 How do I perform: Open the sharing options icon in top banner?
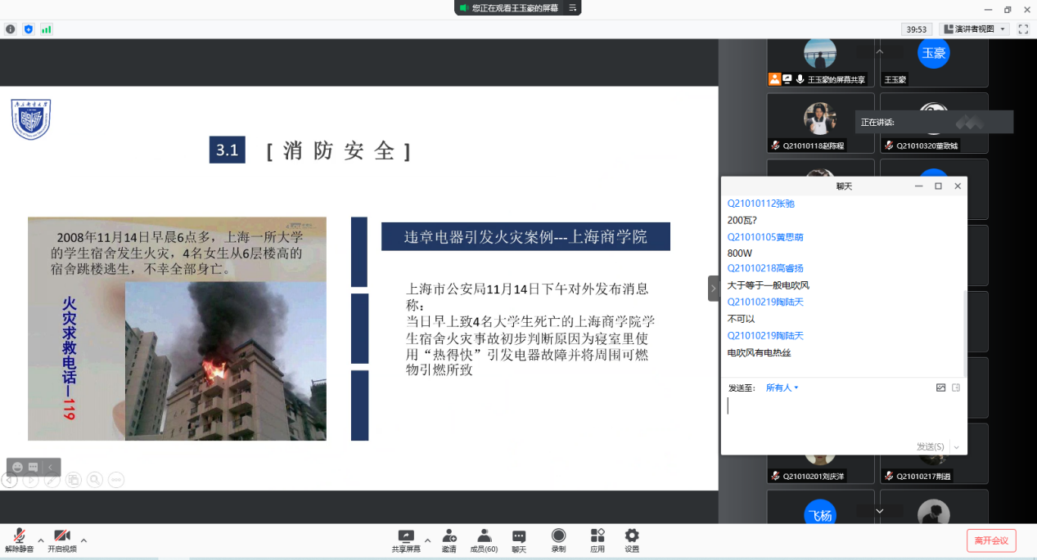(x=573, y=7)
